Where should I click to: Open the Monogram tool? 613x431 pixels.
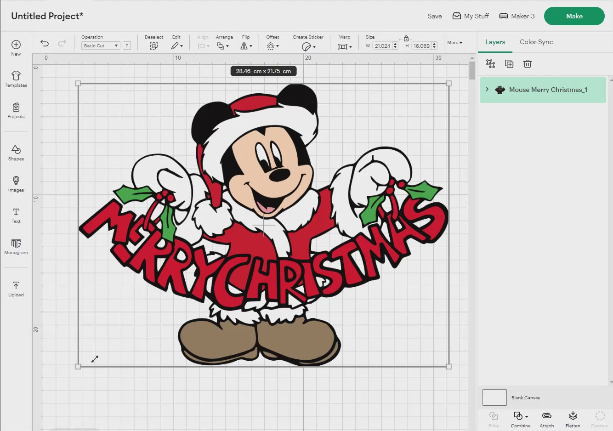tap(16, 246)
